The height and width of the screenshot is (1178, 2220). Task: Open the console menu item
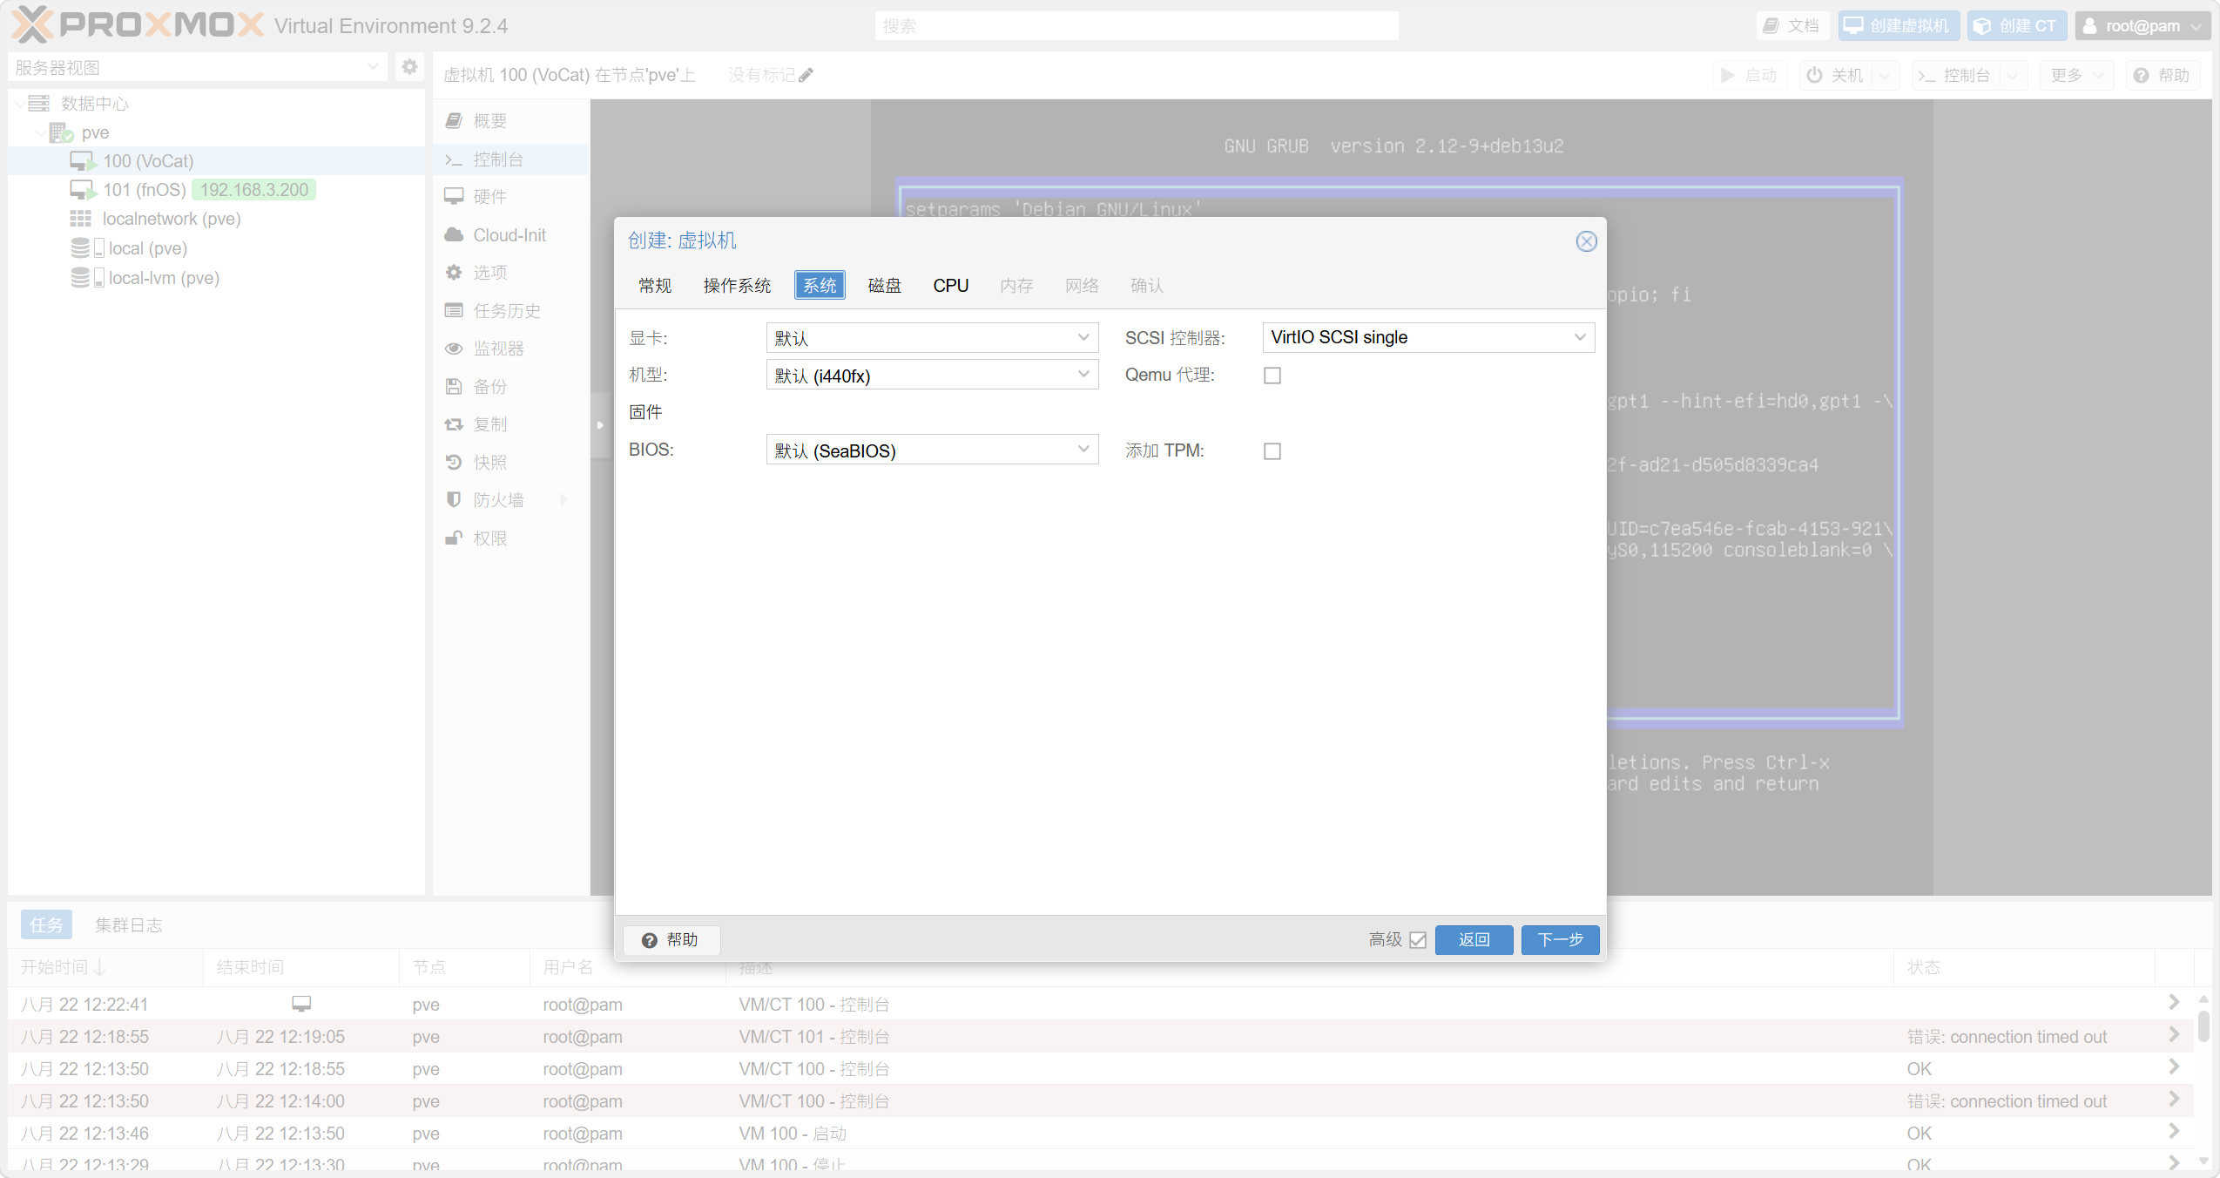(x=511, y=159)
